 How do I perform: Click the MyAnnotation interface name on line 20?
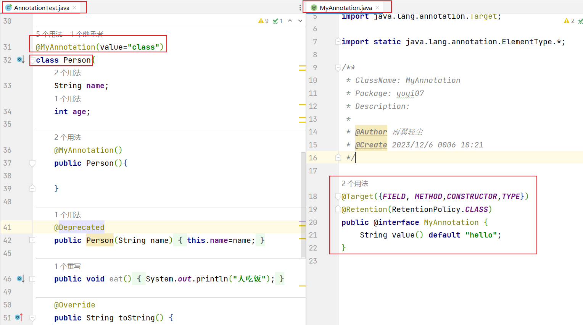[451, 222]
